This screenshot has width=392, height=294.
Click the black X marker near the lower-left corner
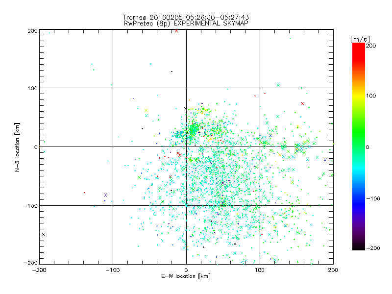[44, 235]
